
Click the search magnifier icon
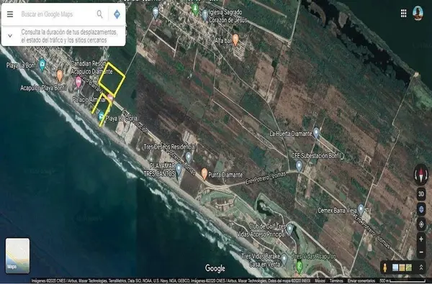[100, 14]
